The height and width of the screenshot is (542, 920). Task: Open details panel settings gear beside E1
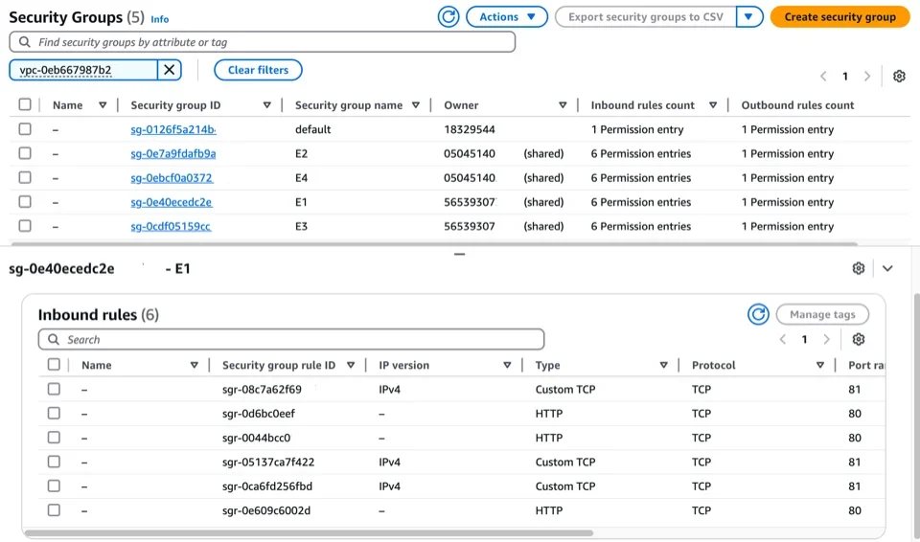858,269
